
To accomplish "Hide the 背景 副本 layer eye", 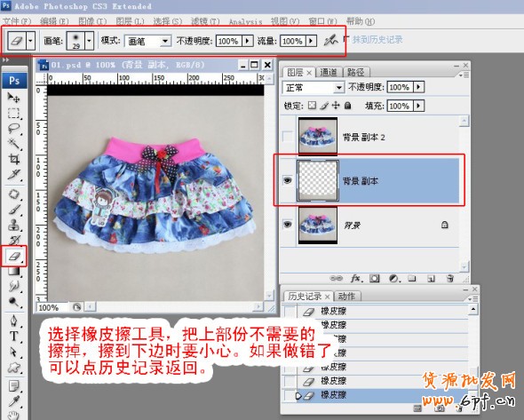I will pos(288,181).
